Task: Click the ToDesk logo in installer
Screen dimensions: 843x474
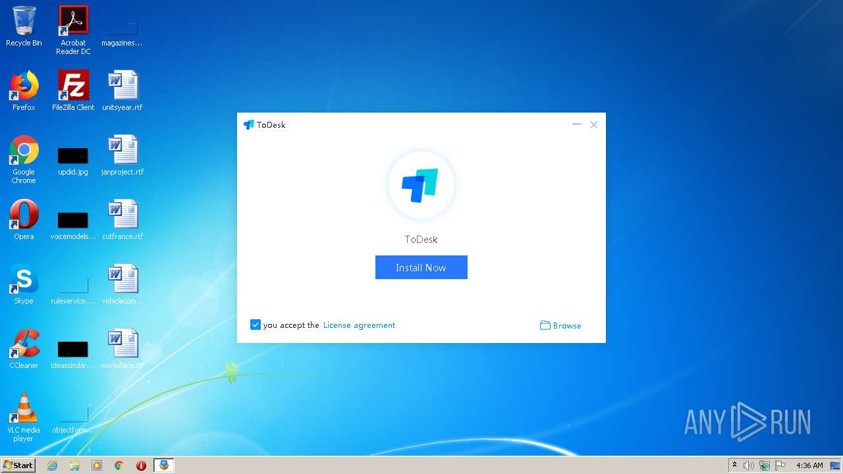Action: [421, 185]
